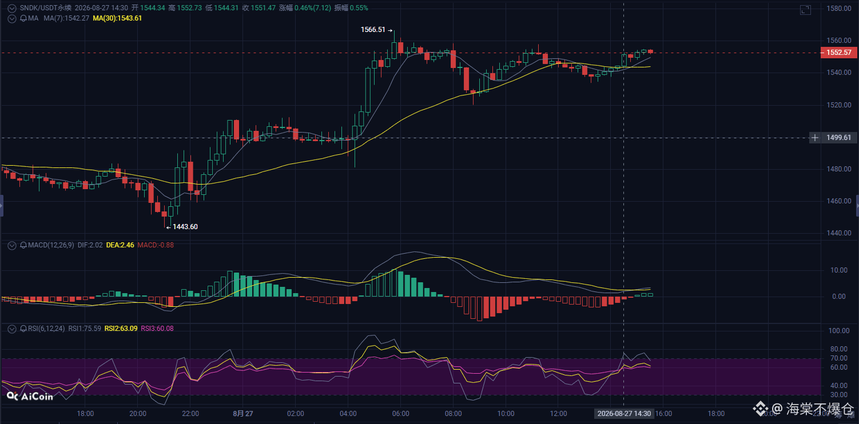This screenshot has width=859, height=424.
Task: Click the plus icon beside 1499.61
Action: coord(814,138)
